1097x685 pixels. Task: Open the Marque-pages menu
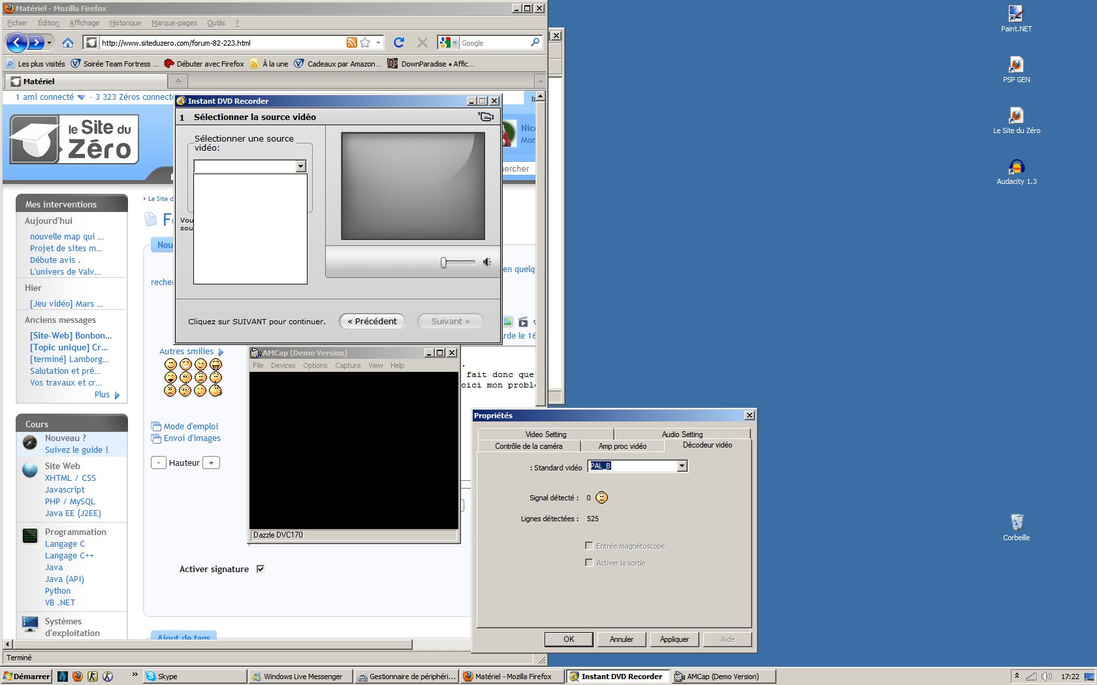(x=174, y=23)
